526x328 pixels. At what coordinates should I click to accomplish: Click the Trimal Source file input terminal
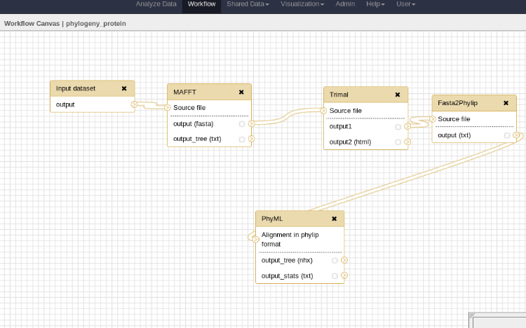tap(323, 111)
